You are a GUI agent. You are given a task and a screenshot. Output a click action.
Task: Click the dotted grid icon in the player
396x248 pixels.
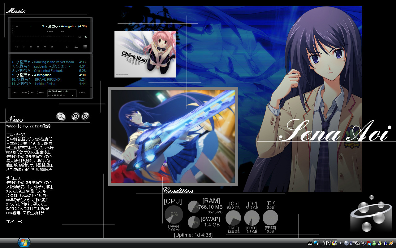(85, 47)
